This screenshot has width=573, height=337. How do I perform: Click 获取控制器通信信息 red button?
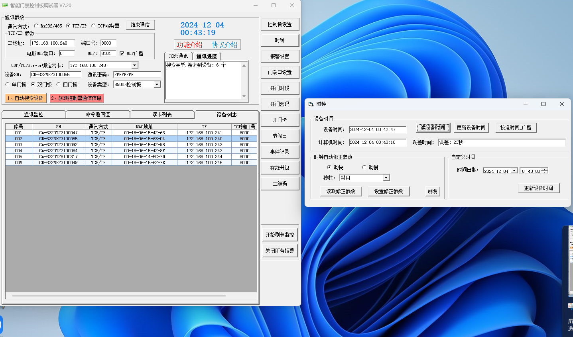(x=77, y=98)
